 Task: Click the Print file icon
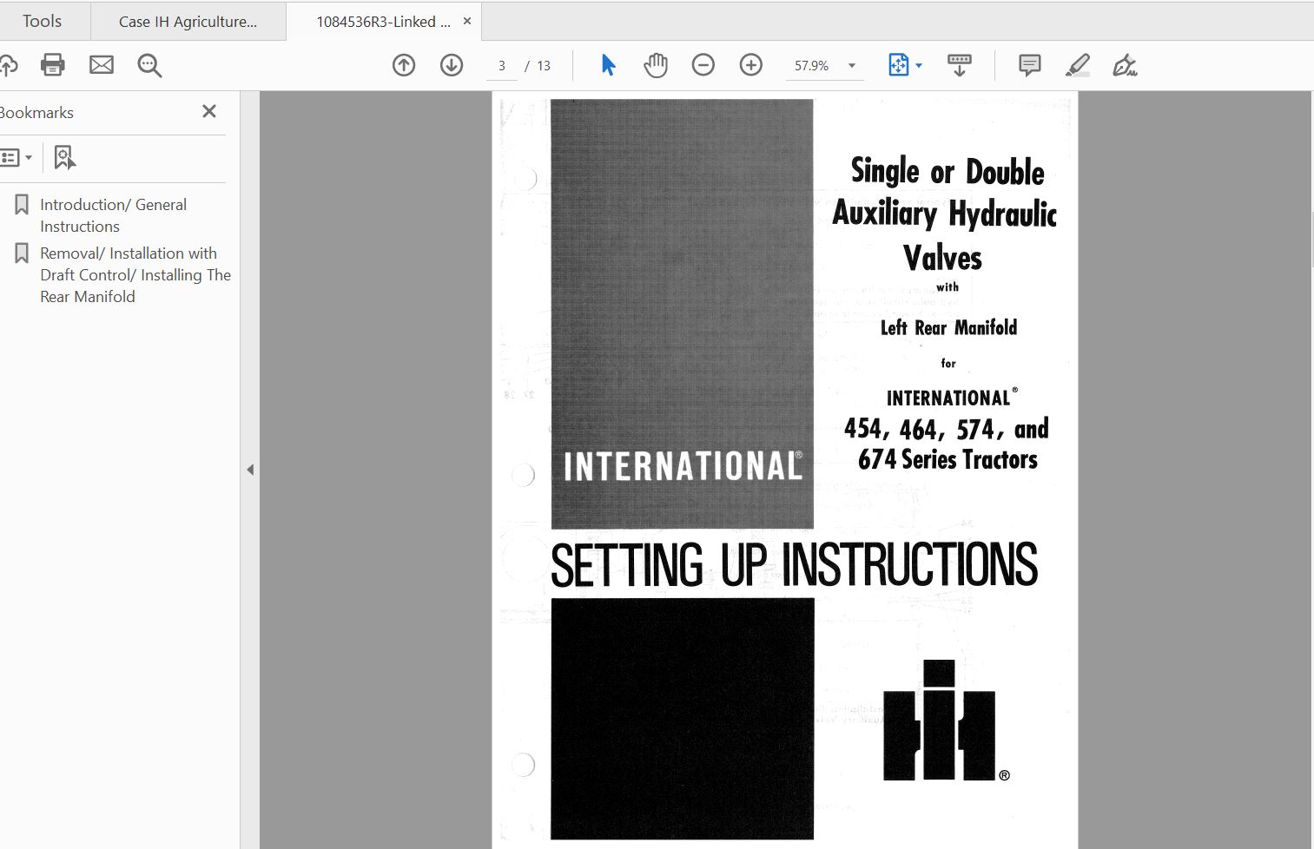[53, 65]
